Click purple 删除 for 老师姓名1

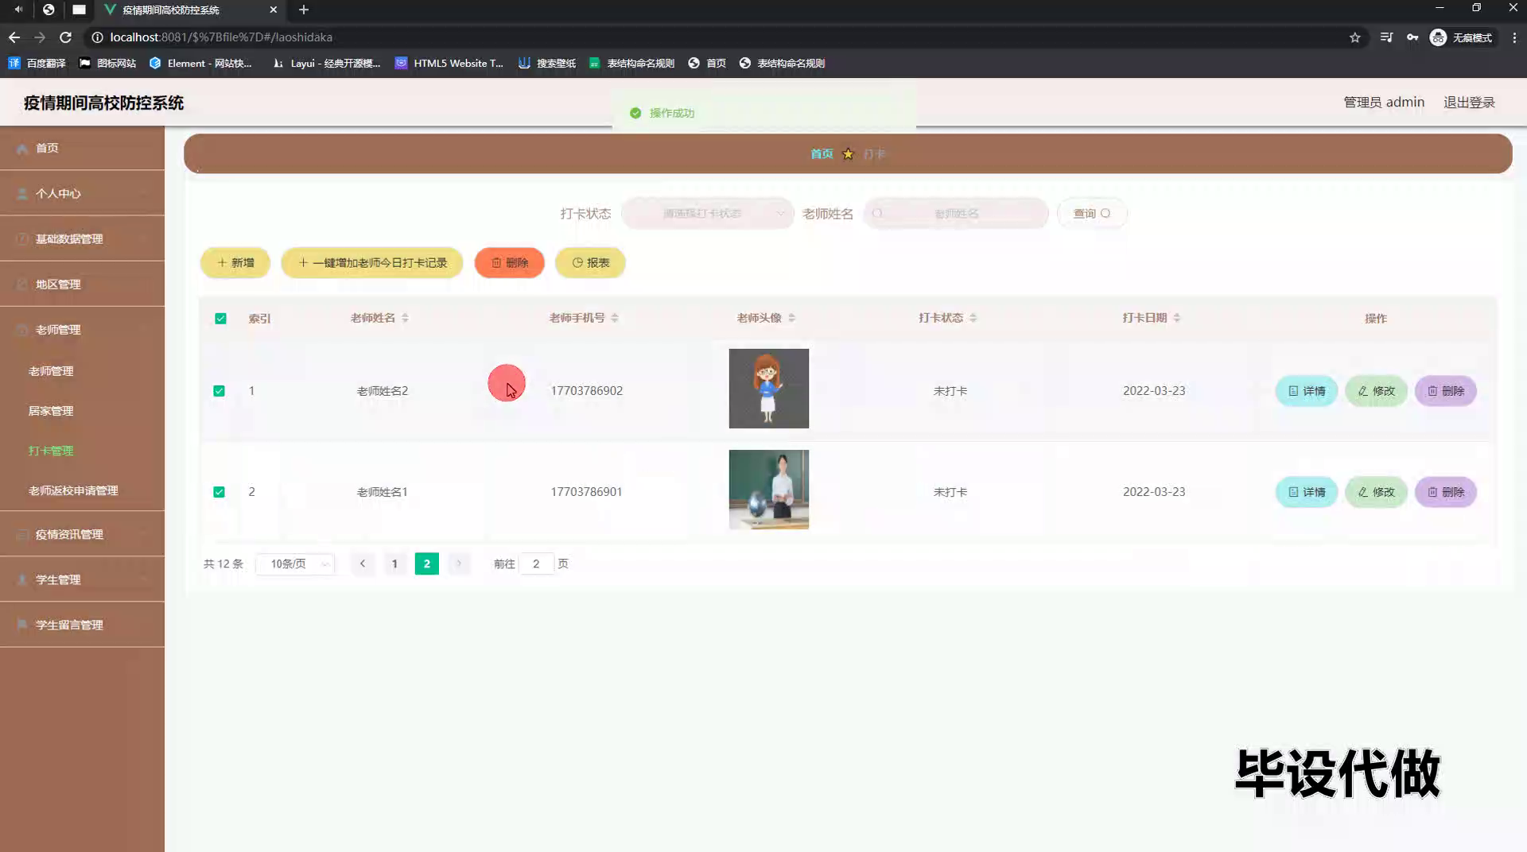1446,492
